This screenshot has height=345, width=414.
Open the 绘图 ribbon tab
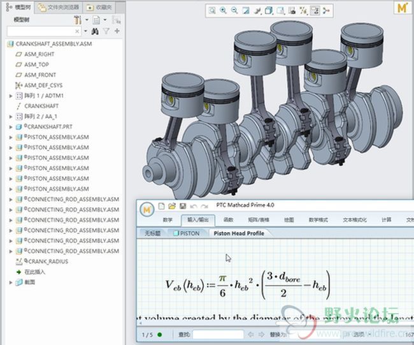[289, 219]
